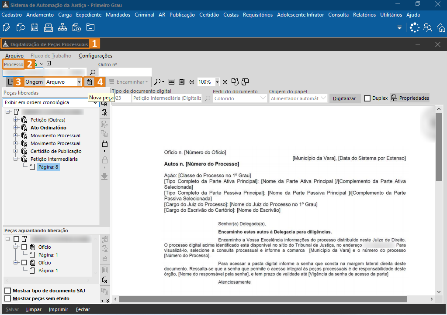The width and height of the screenshot is (447, 315).
Task: Click remove-document icon beside Peças aguardando liberação
Action: click(x=104, y=280)
